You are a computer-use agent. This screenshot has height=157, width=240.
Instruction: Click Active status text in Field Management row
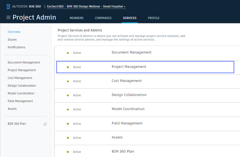(x=77, y=124)
